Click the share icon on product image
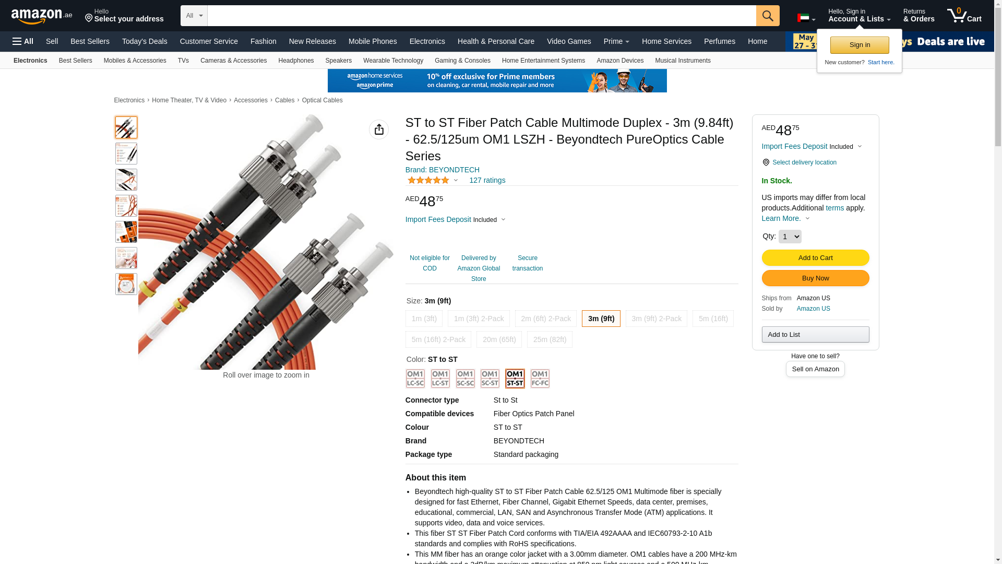The image size is (1002, 564). click(379, 130)
